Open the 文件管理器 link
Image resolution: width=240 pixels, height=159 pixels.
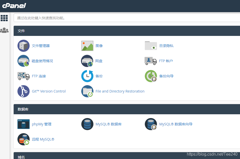click(41, 46)
